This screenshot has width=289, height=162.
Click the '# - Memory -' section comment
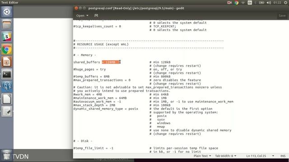click(x=85, y=55)
